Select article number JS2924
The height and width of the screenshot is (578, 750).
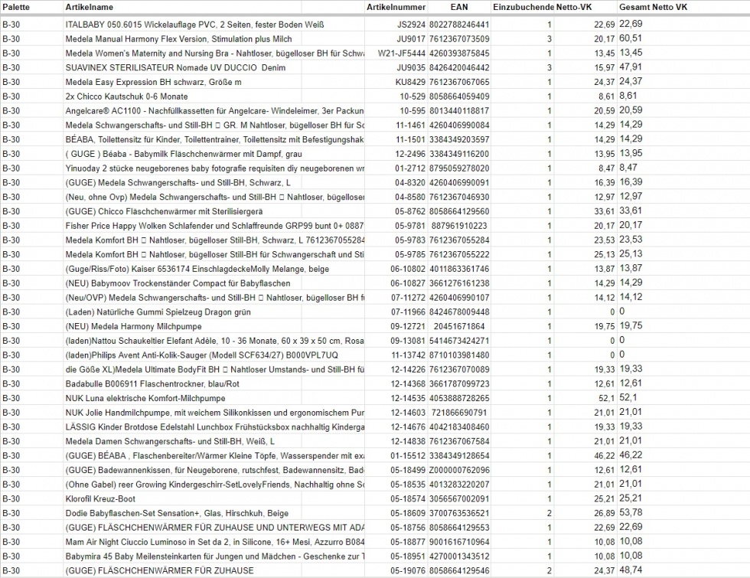412,24
